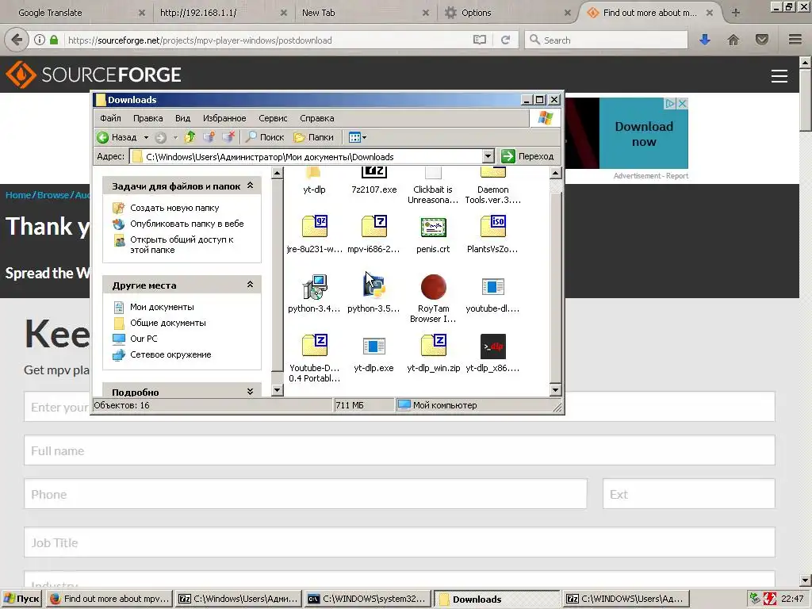This screenshot has width=812, height=609.
Task: Click the Full name input field
Action: tap(400, 450)
